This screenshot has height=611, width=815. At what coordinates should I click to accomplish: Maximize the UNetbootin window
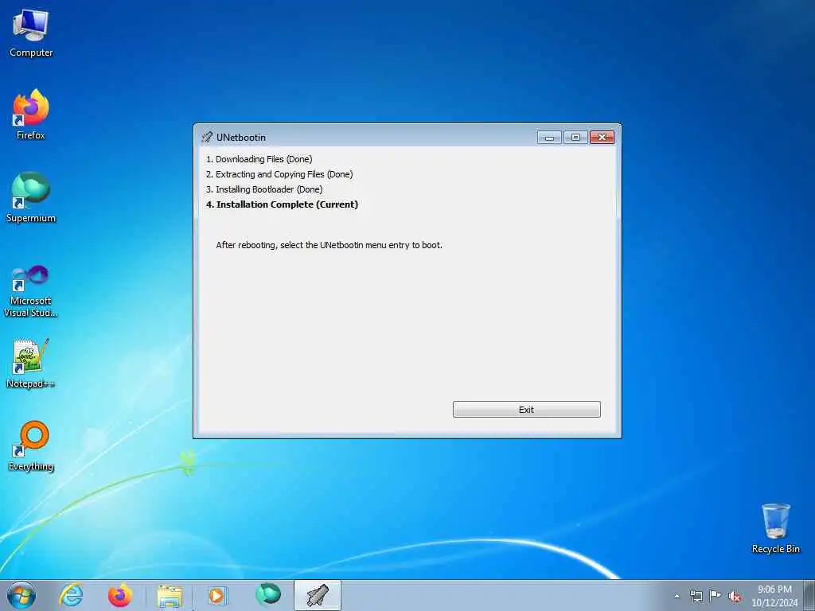(575, 137)
